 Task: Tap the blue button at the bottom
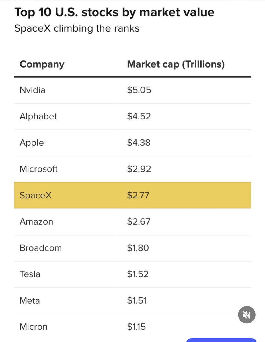point(221,340)
